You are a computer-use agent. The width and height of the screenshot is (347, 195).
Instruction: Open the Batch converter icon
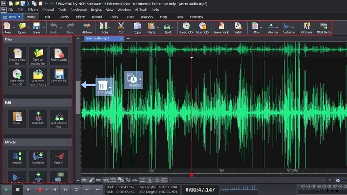(238, 28)
